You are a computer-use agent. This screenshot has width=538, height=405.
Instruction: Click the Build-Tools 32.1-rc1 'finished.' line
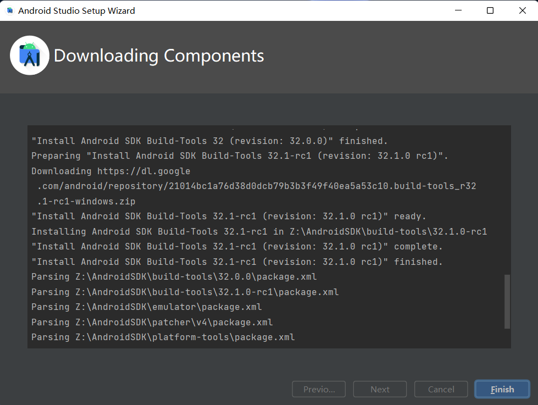pos(237,262)
